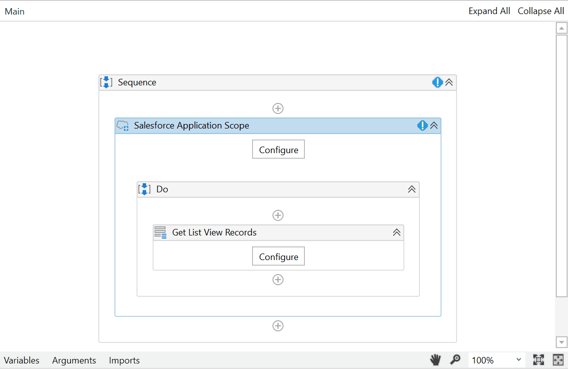
Task: Click the Fit to Screen icon
Action: point(538,359)
